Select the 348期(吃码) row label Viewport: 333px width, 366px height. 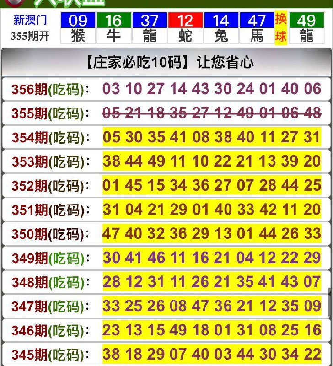[x=50, y=282]
